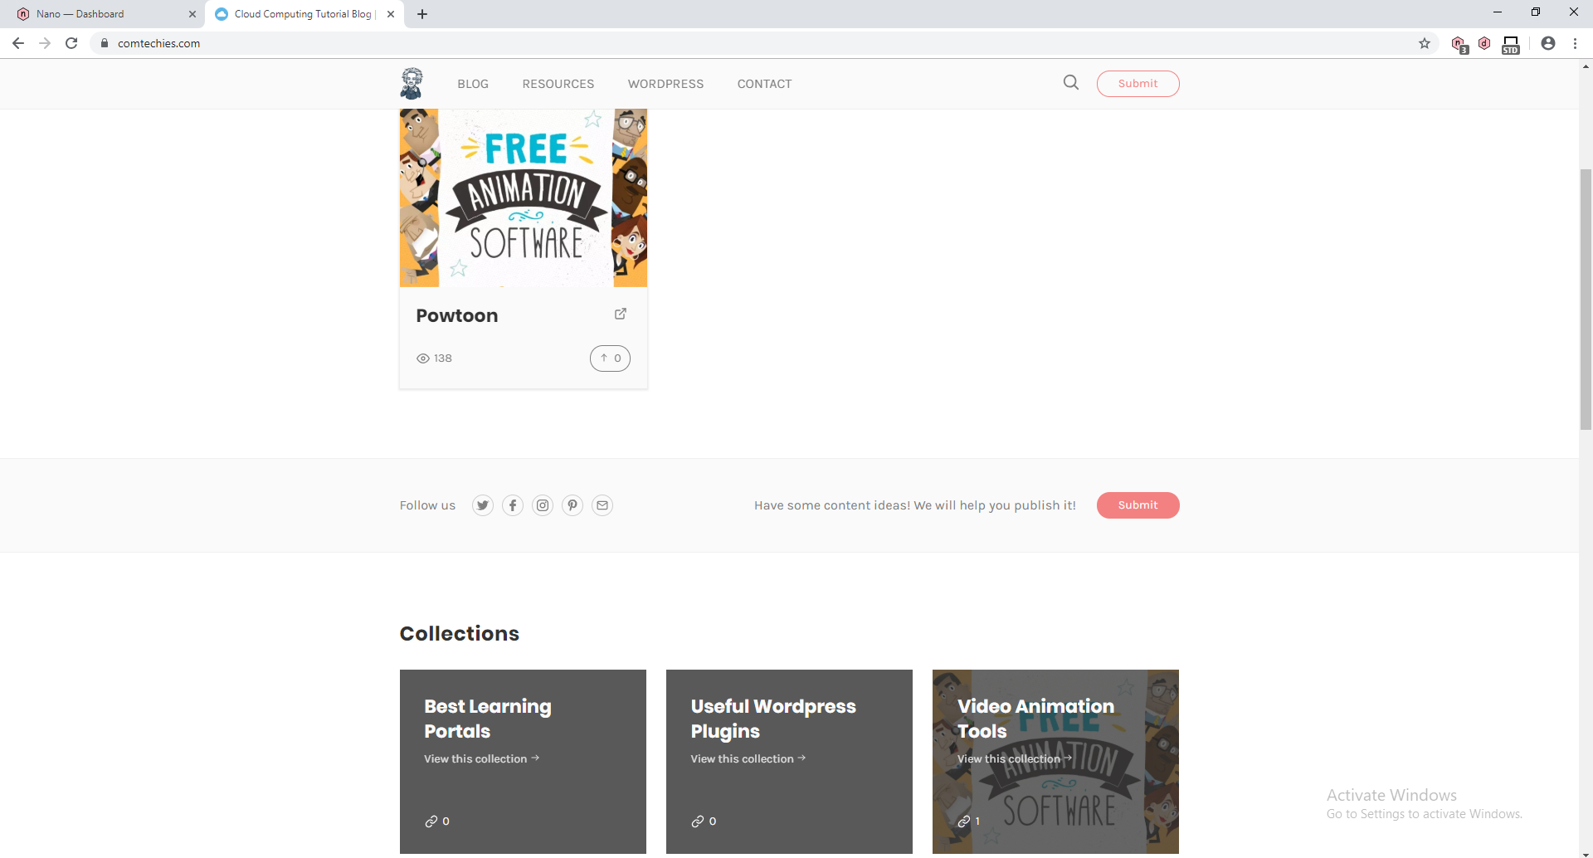Viewport: 1593px width, 858px height.
Task: Open the WORDPRESS menu item
Action: (x=665, y=83)
